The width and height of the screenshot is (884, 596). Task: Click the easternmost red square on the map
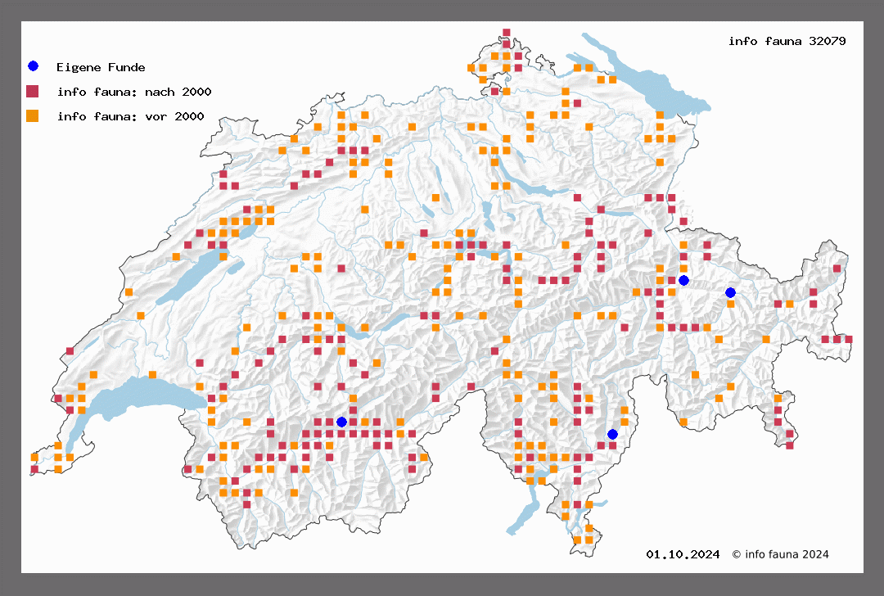click(x=849, y=339)
